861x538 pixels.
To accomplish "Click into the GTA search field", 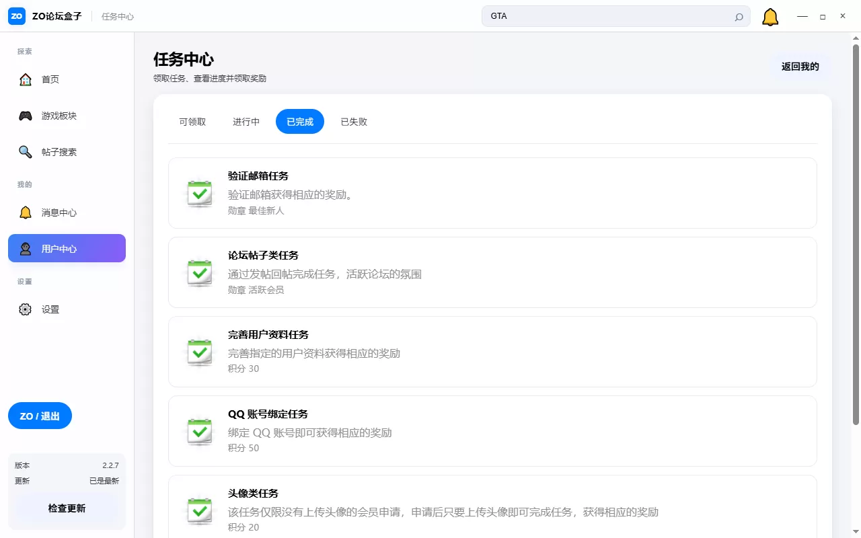I will point(615,16).
